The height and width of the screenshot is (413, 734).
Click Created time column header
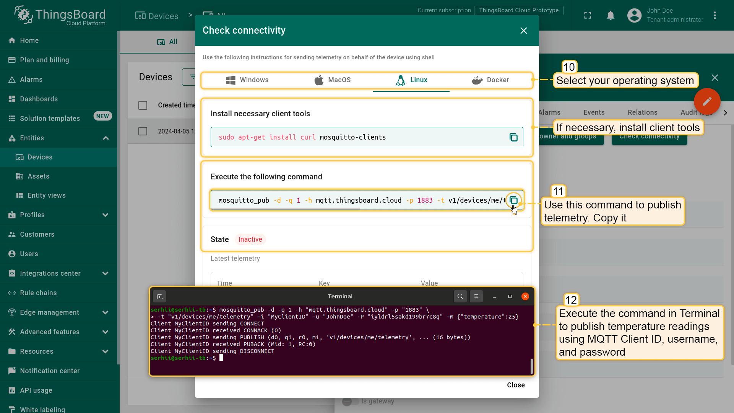177,105
